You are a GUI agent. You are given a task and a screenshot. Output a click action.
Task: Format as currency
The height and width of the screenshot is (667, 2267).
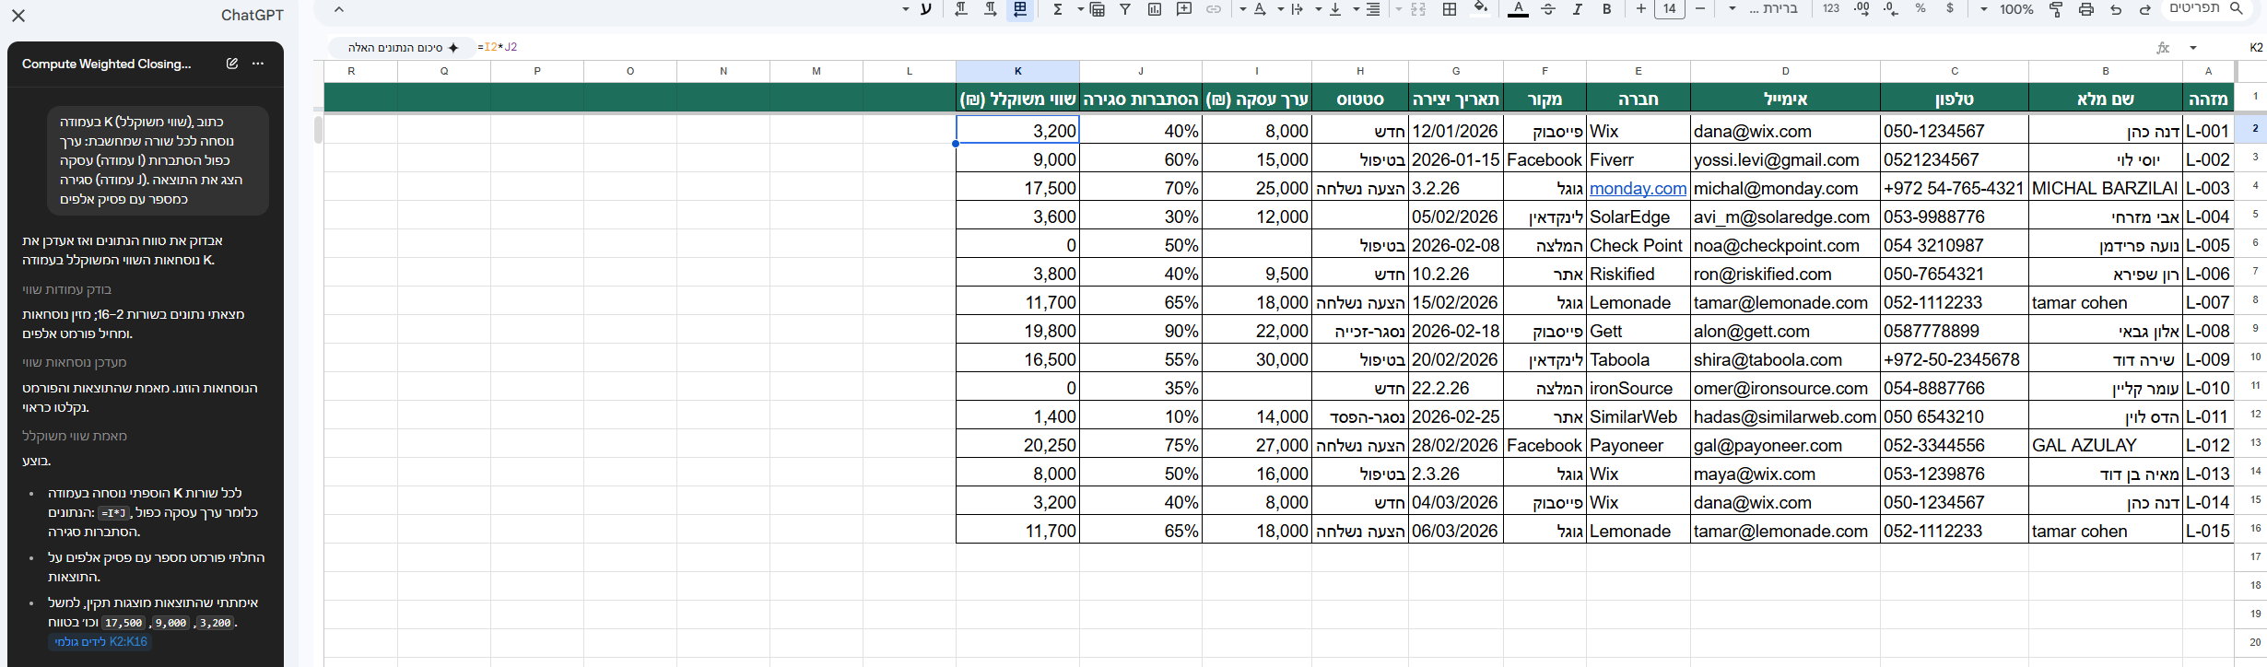point(1950,9)
